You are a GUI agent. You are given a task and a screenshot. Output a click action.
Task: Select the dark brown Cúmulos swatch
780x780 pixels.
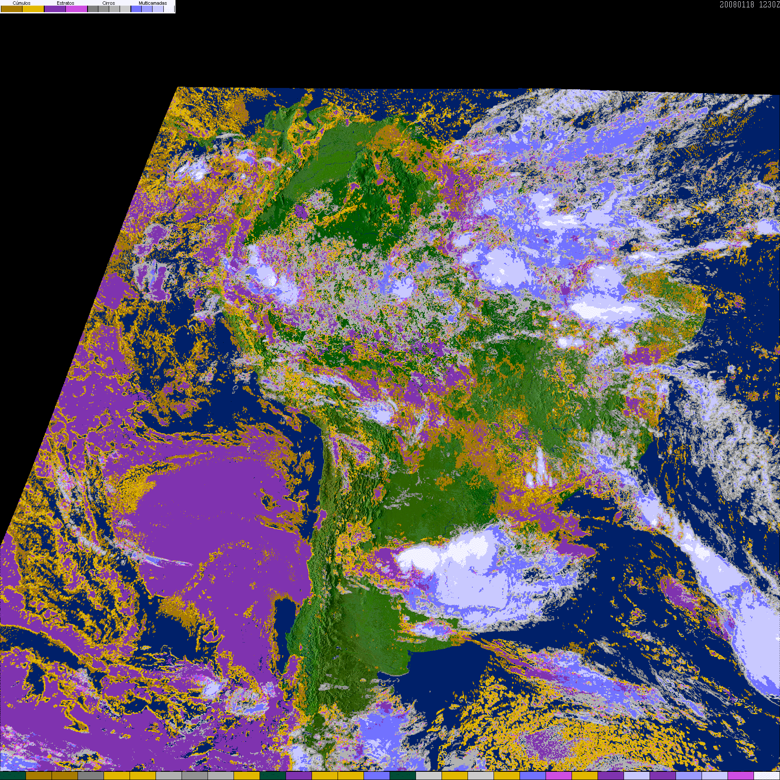point(12,9)
